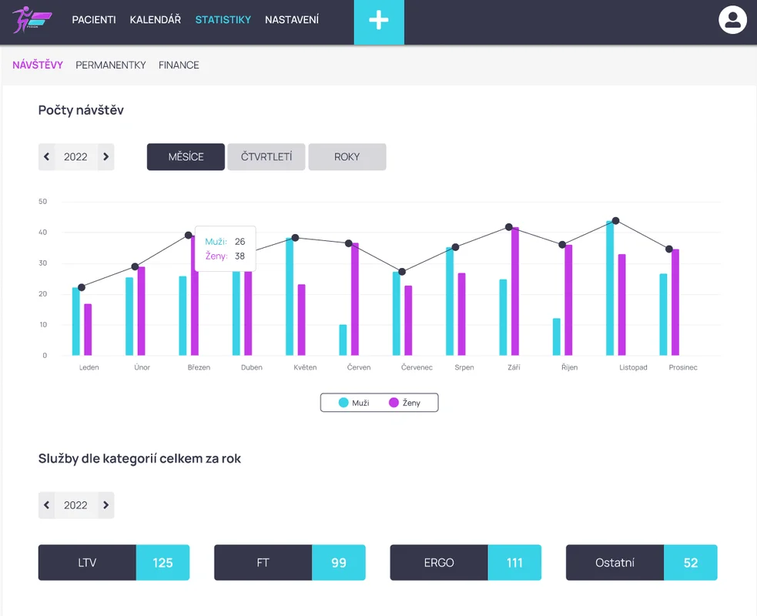Switch to the FINANCE tab
This screenshot has width=757, height=616.
pos(179,65)
